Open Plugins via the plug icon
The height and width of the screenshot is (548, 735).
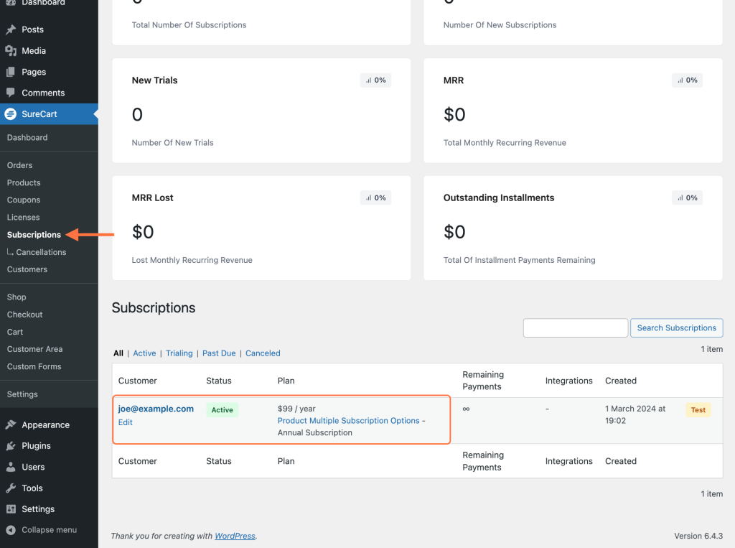[x=10, y=445]
